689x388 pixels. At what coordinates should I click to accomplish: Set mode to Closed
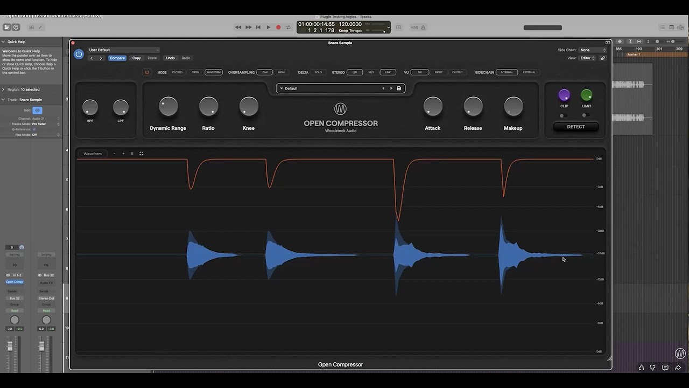(177, 72)
